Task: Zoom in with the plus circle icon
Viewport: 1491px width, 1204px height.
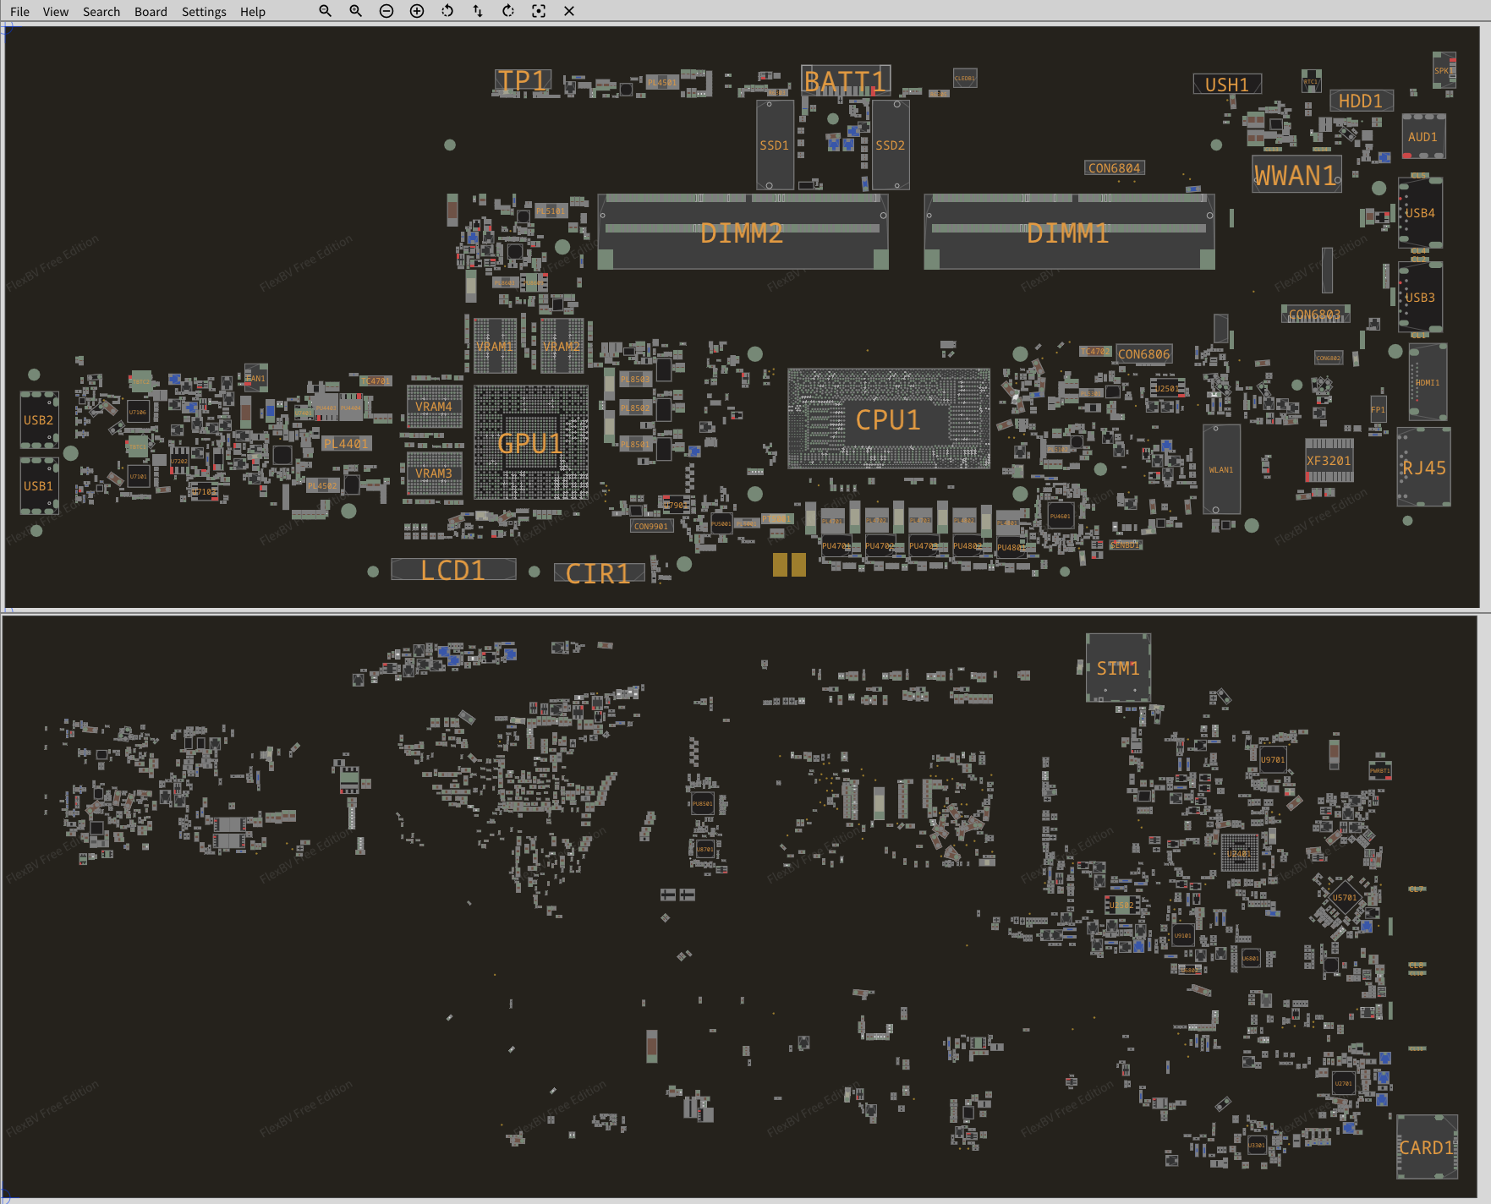Action: pyautogui.click(x=417, y=11)
